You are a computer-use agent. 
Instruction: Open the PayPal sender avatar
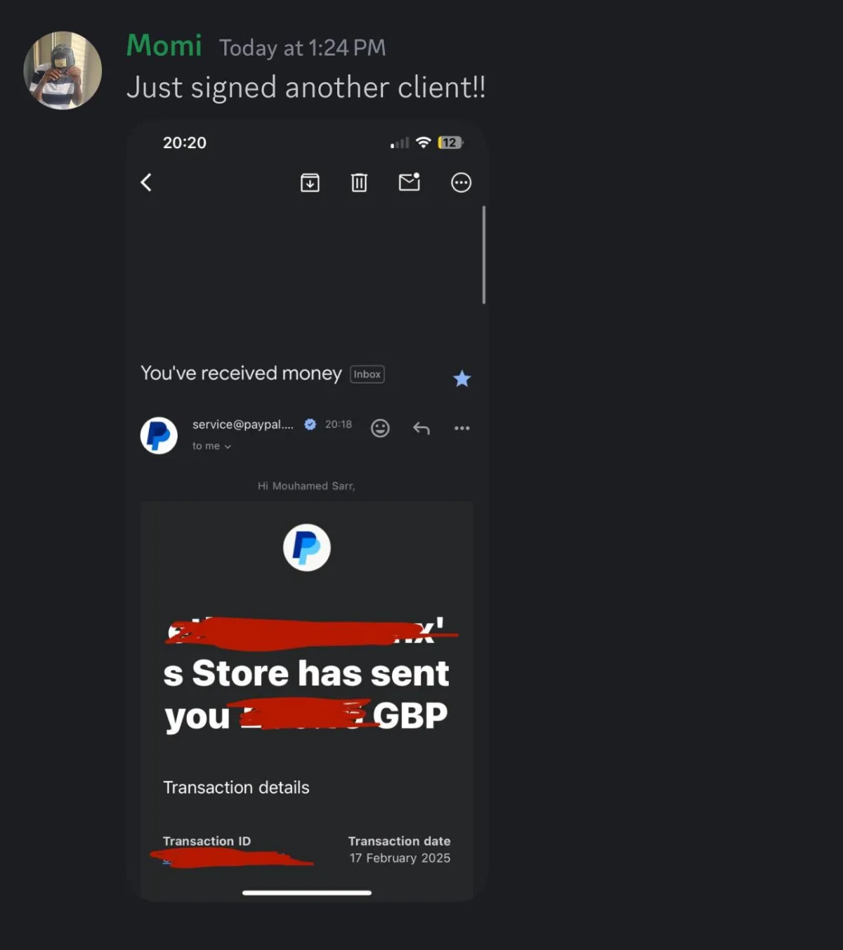click(x=159, y=435)
